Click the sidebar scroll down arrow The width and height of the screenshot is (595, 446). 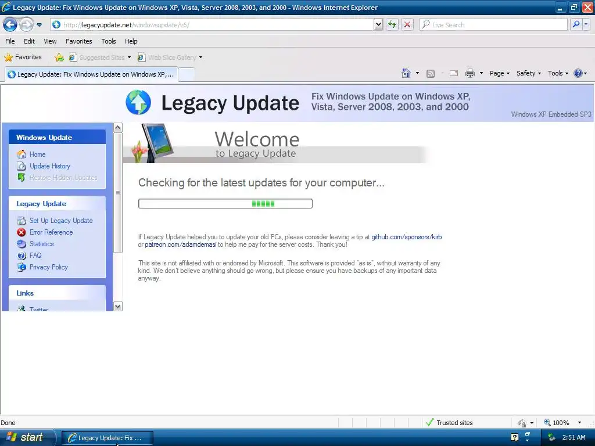[x=118, y=307]
